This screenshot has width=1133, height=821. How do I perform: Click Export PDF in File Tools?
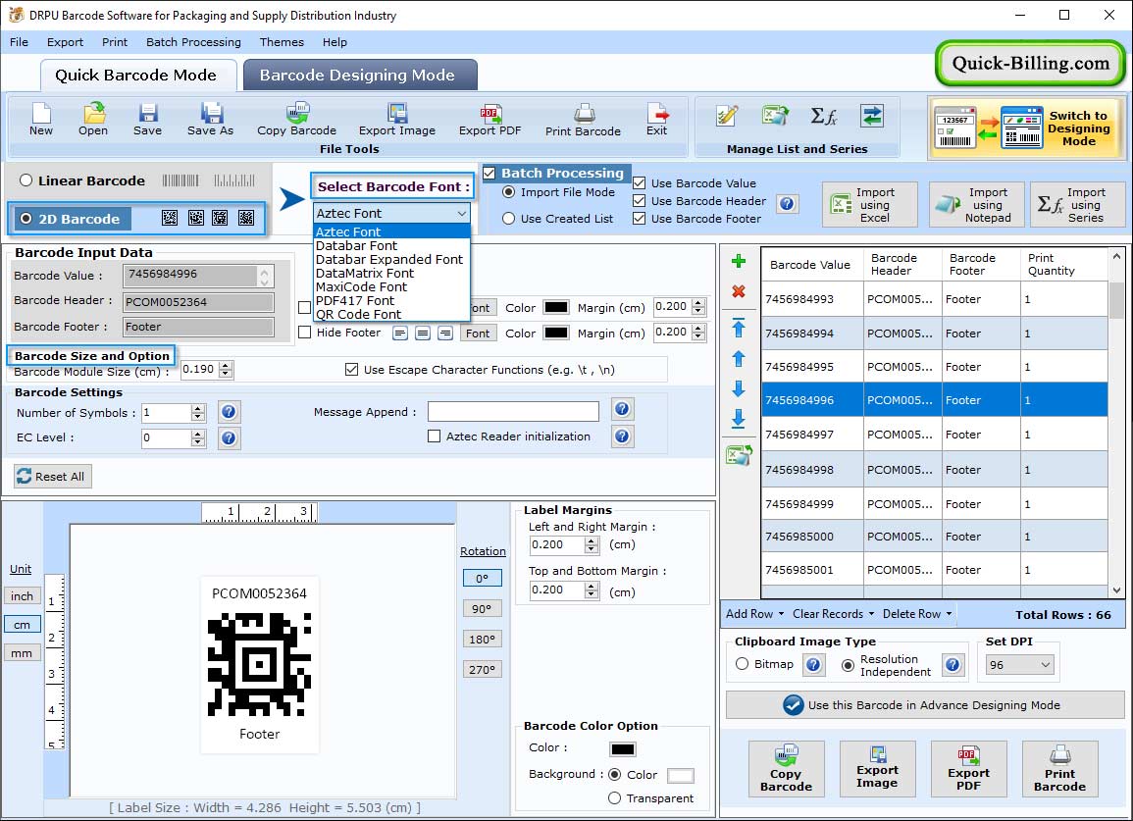click(489, 120)
